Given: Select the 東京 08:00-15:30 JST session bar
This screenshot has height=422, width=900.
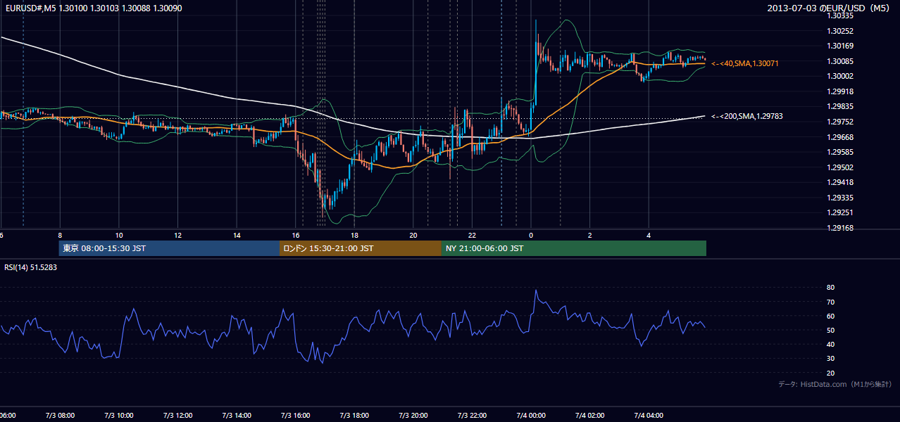Looking at the screenshot, I should click(169, 248).
